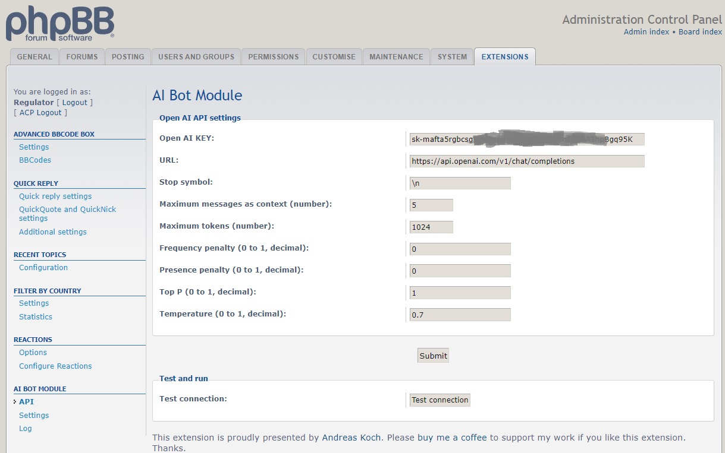The width and height of the screenshot is (725, 453).
Task: Open AI Bot Module Log
Action: [26, 429]
